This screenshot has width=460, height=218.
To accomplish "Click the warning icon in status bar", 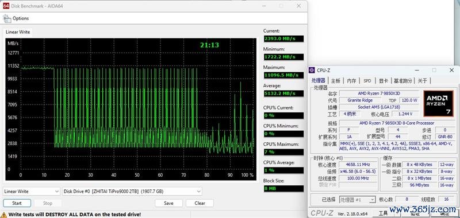I will 3,215.
